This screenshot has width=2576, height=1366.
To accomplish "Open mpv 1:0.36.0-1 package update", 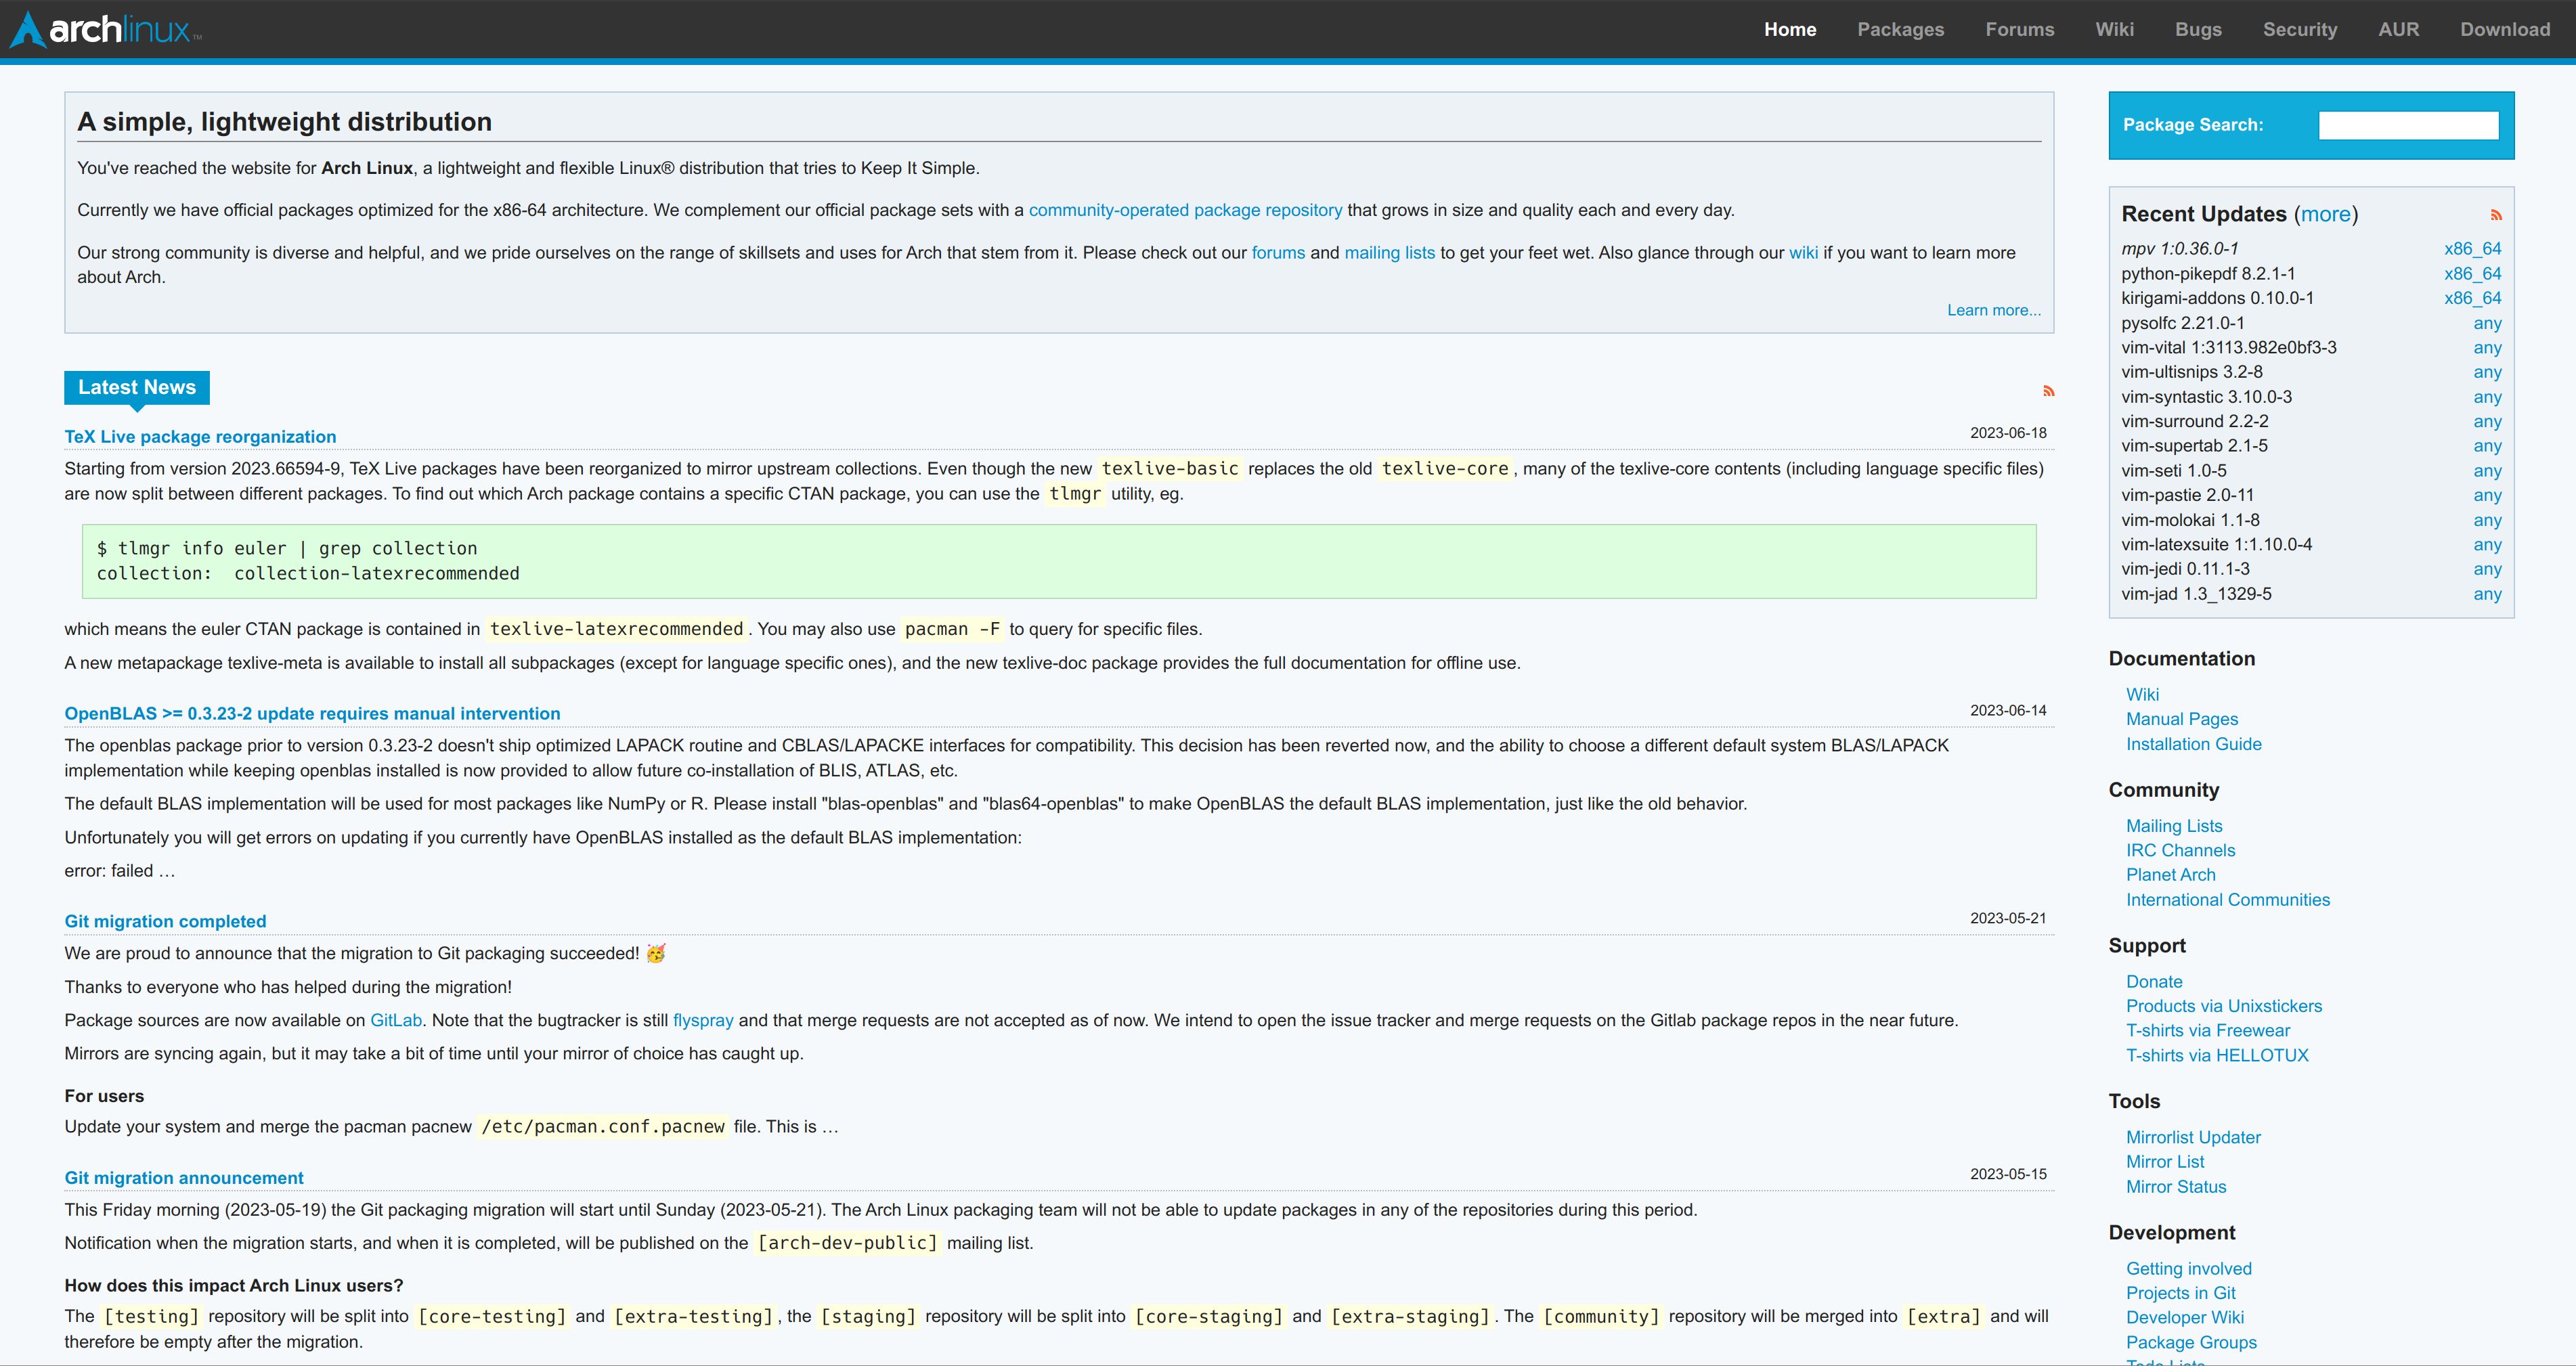I will [2180, 249].
